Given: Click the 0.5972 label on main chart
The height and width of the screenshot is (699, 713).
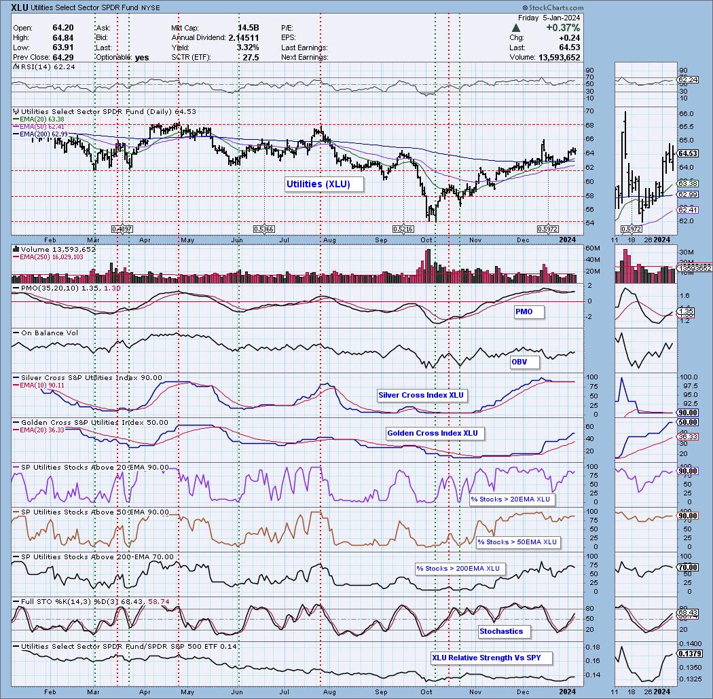Looking at the screenshot, I should point(548,229).
